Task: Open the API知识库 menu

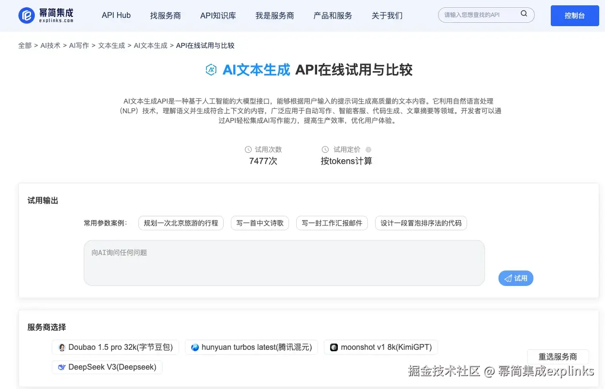Action: pos(218,15)
